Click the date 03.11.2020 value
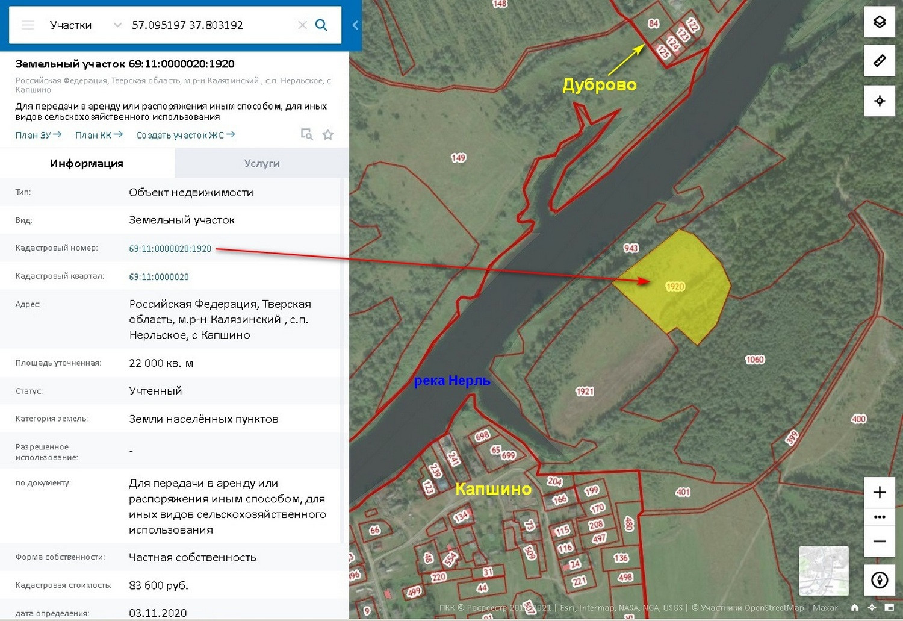 point(158,613)
